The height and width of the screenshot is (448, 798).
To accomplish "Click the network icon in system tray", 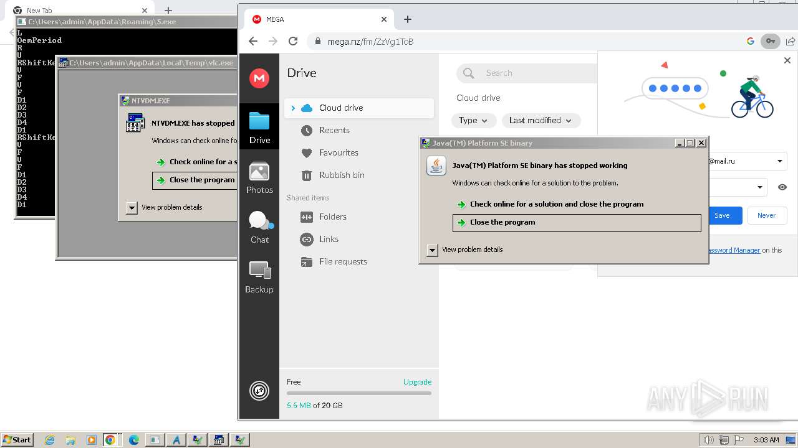I will pos(724,440).
